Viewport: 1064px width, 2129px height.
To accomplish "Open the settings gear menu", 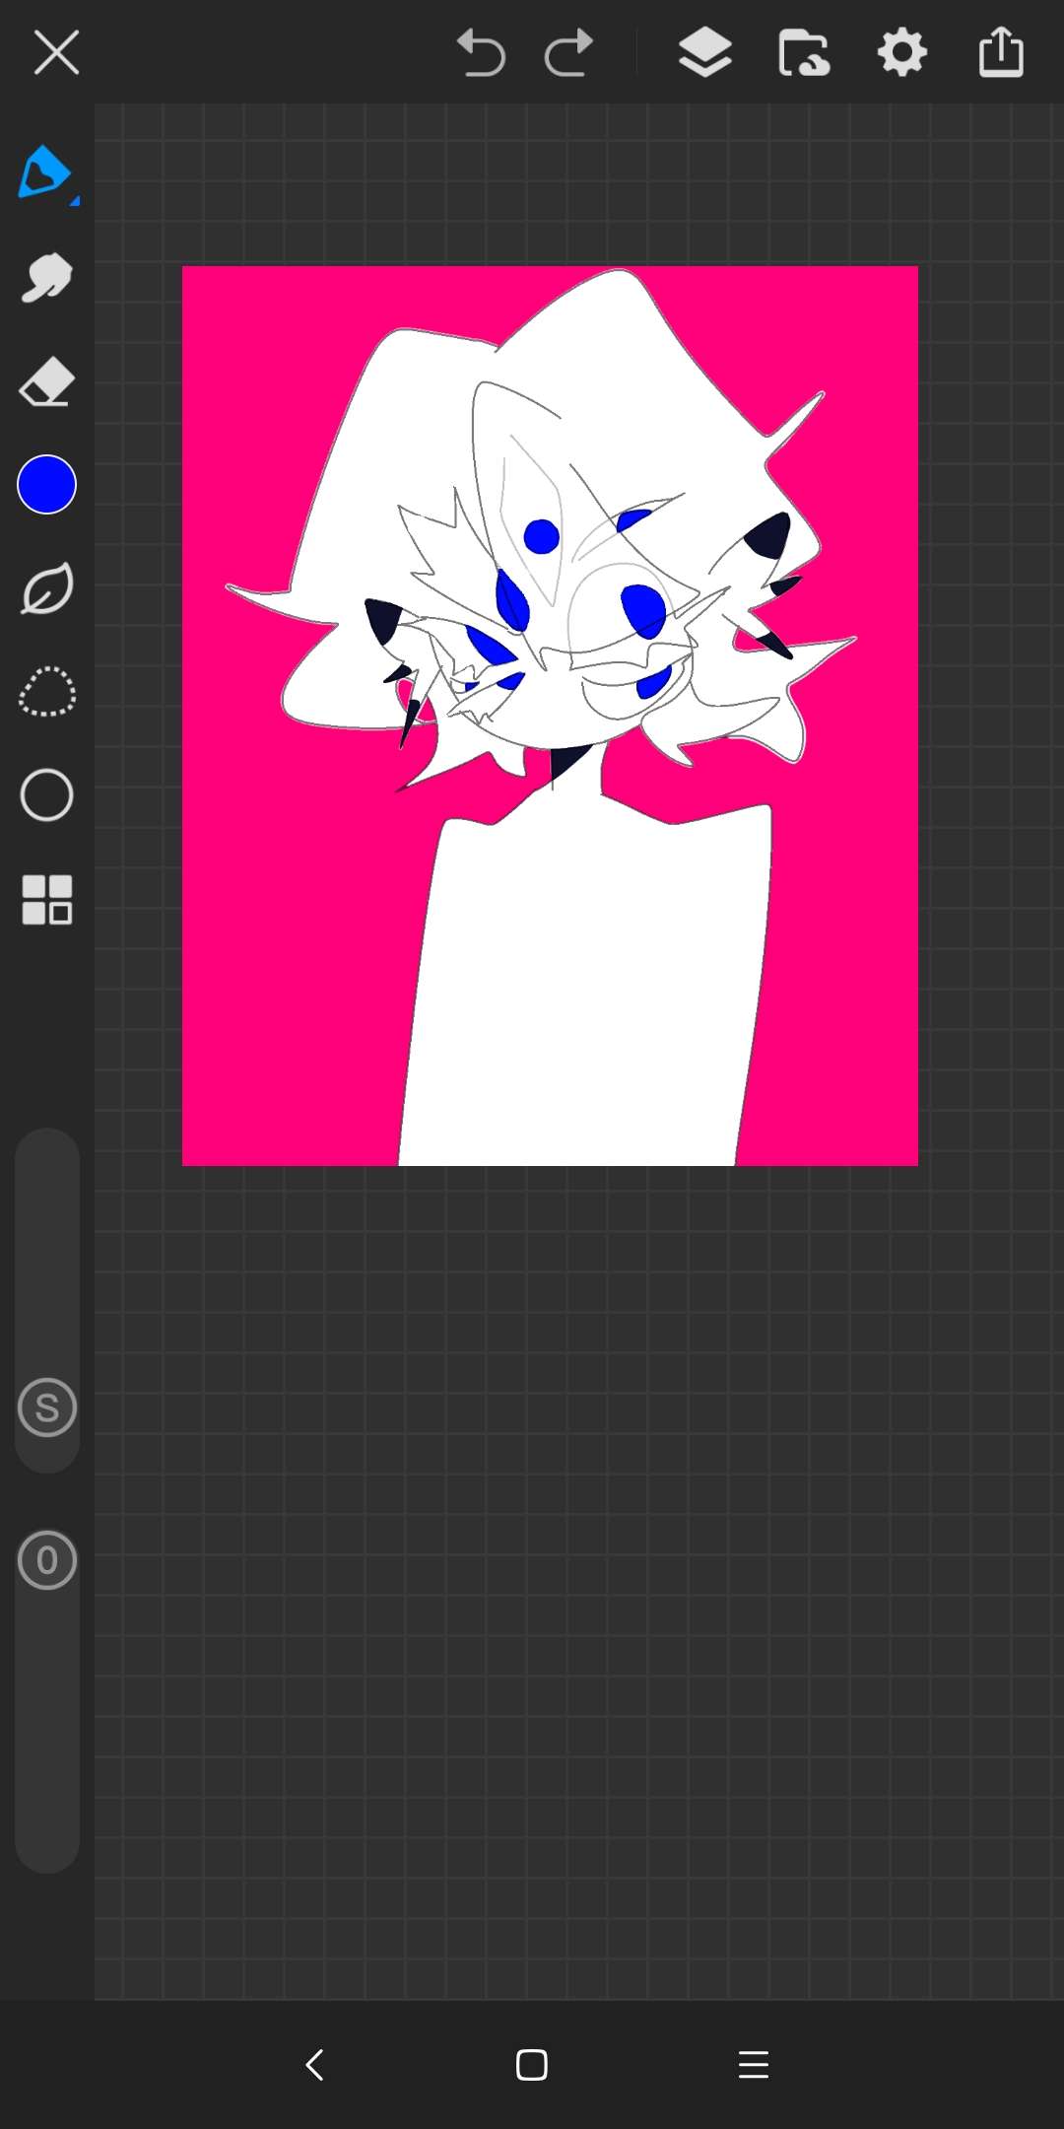I will [x=902, y=53].
